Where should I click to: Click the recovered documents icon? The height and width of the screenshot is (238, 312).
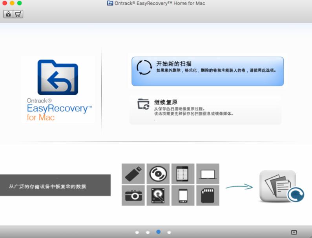click(281, 186)
